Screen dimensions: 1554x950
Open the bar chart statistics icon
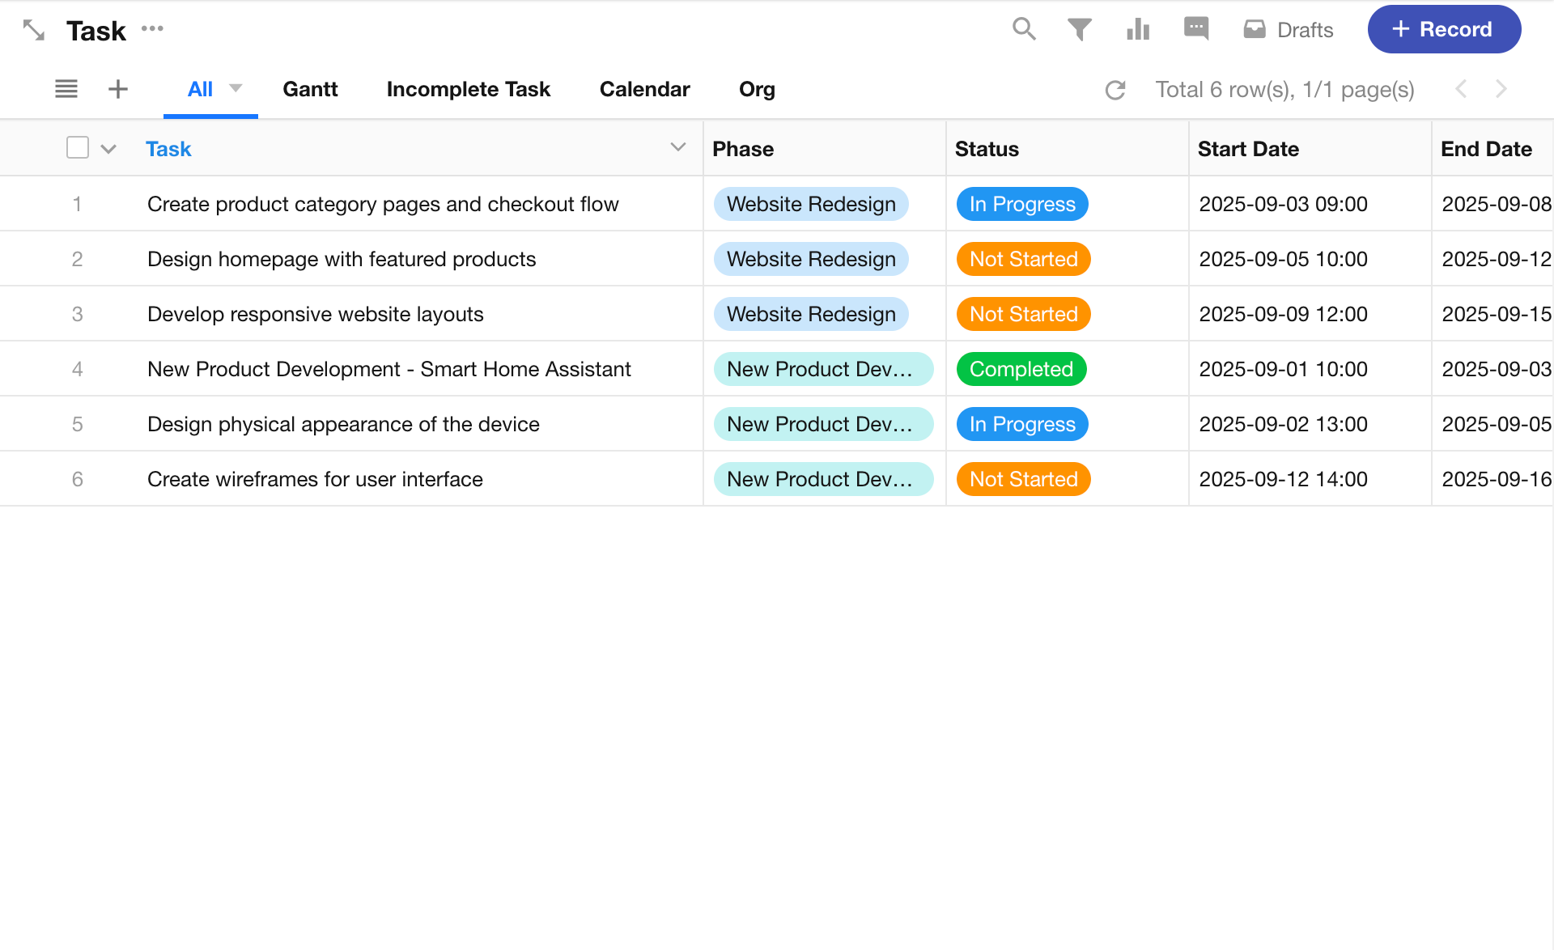click(x=1138, y=30)
